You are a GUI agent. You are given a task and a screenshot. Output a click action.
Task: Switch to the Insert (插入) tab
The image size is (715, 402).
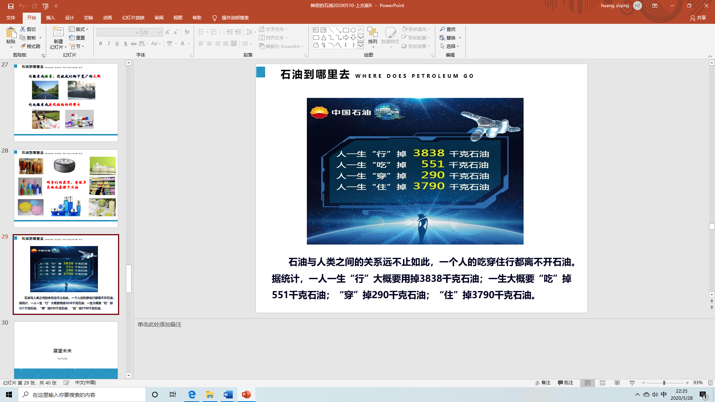coord(50,17)
